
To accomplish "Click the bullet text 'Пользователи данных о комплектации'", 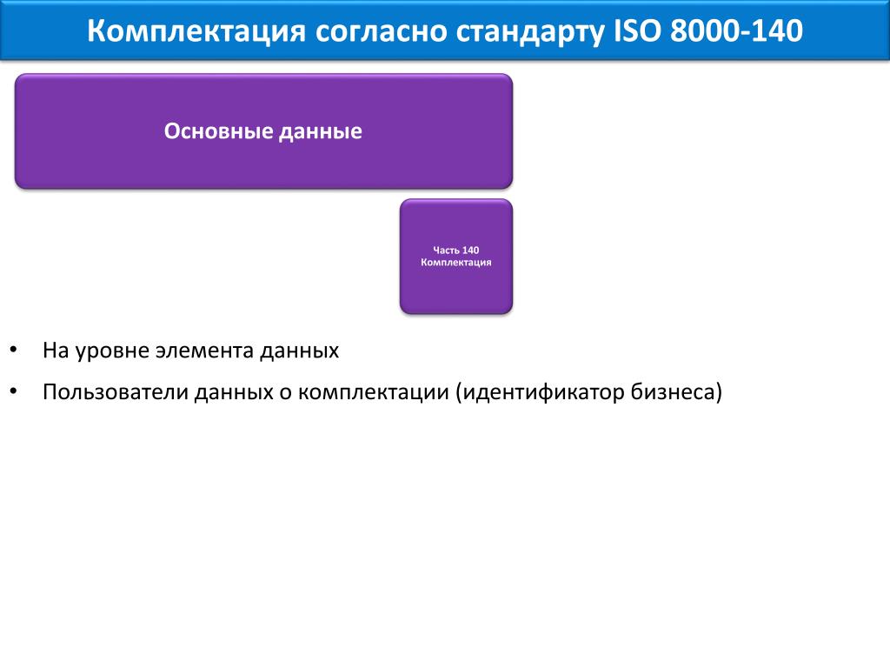I will click(x=246, y=392).
